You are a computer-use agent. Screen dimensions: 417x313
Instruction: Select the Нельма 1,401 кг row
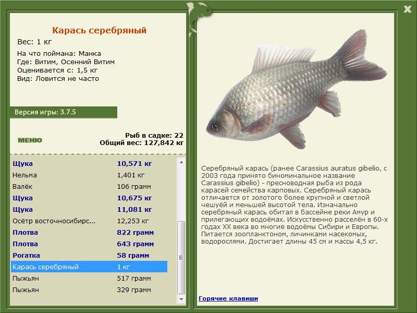(x=89, y=175)
